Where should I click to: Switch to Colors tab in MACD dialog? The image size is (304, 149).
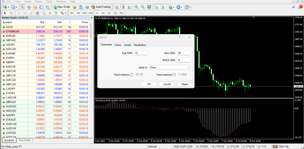[118, 45]
